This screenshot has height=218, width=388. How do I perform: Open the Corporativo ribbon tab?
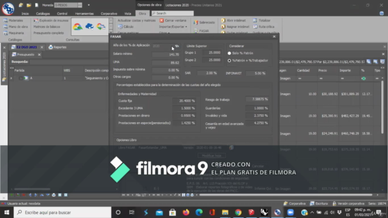click(x=109, y=13)
